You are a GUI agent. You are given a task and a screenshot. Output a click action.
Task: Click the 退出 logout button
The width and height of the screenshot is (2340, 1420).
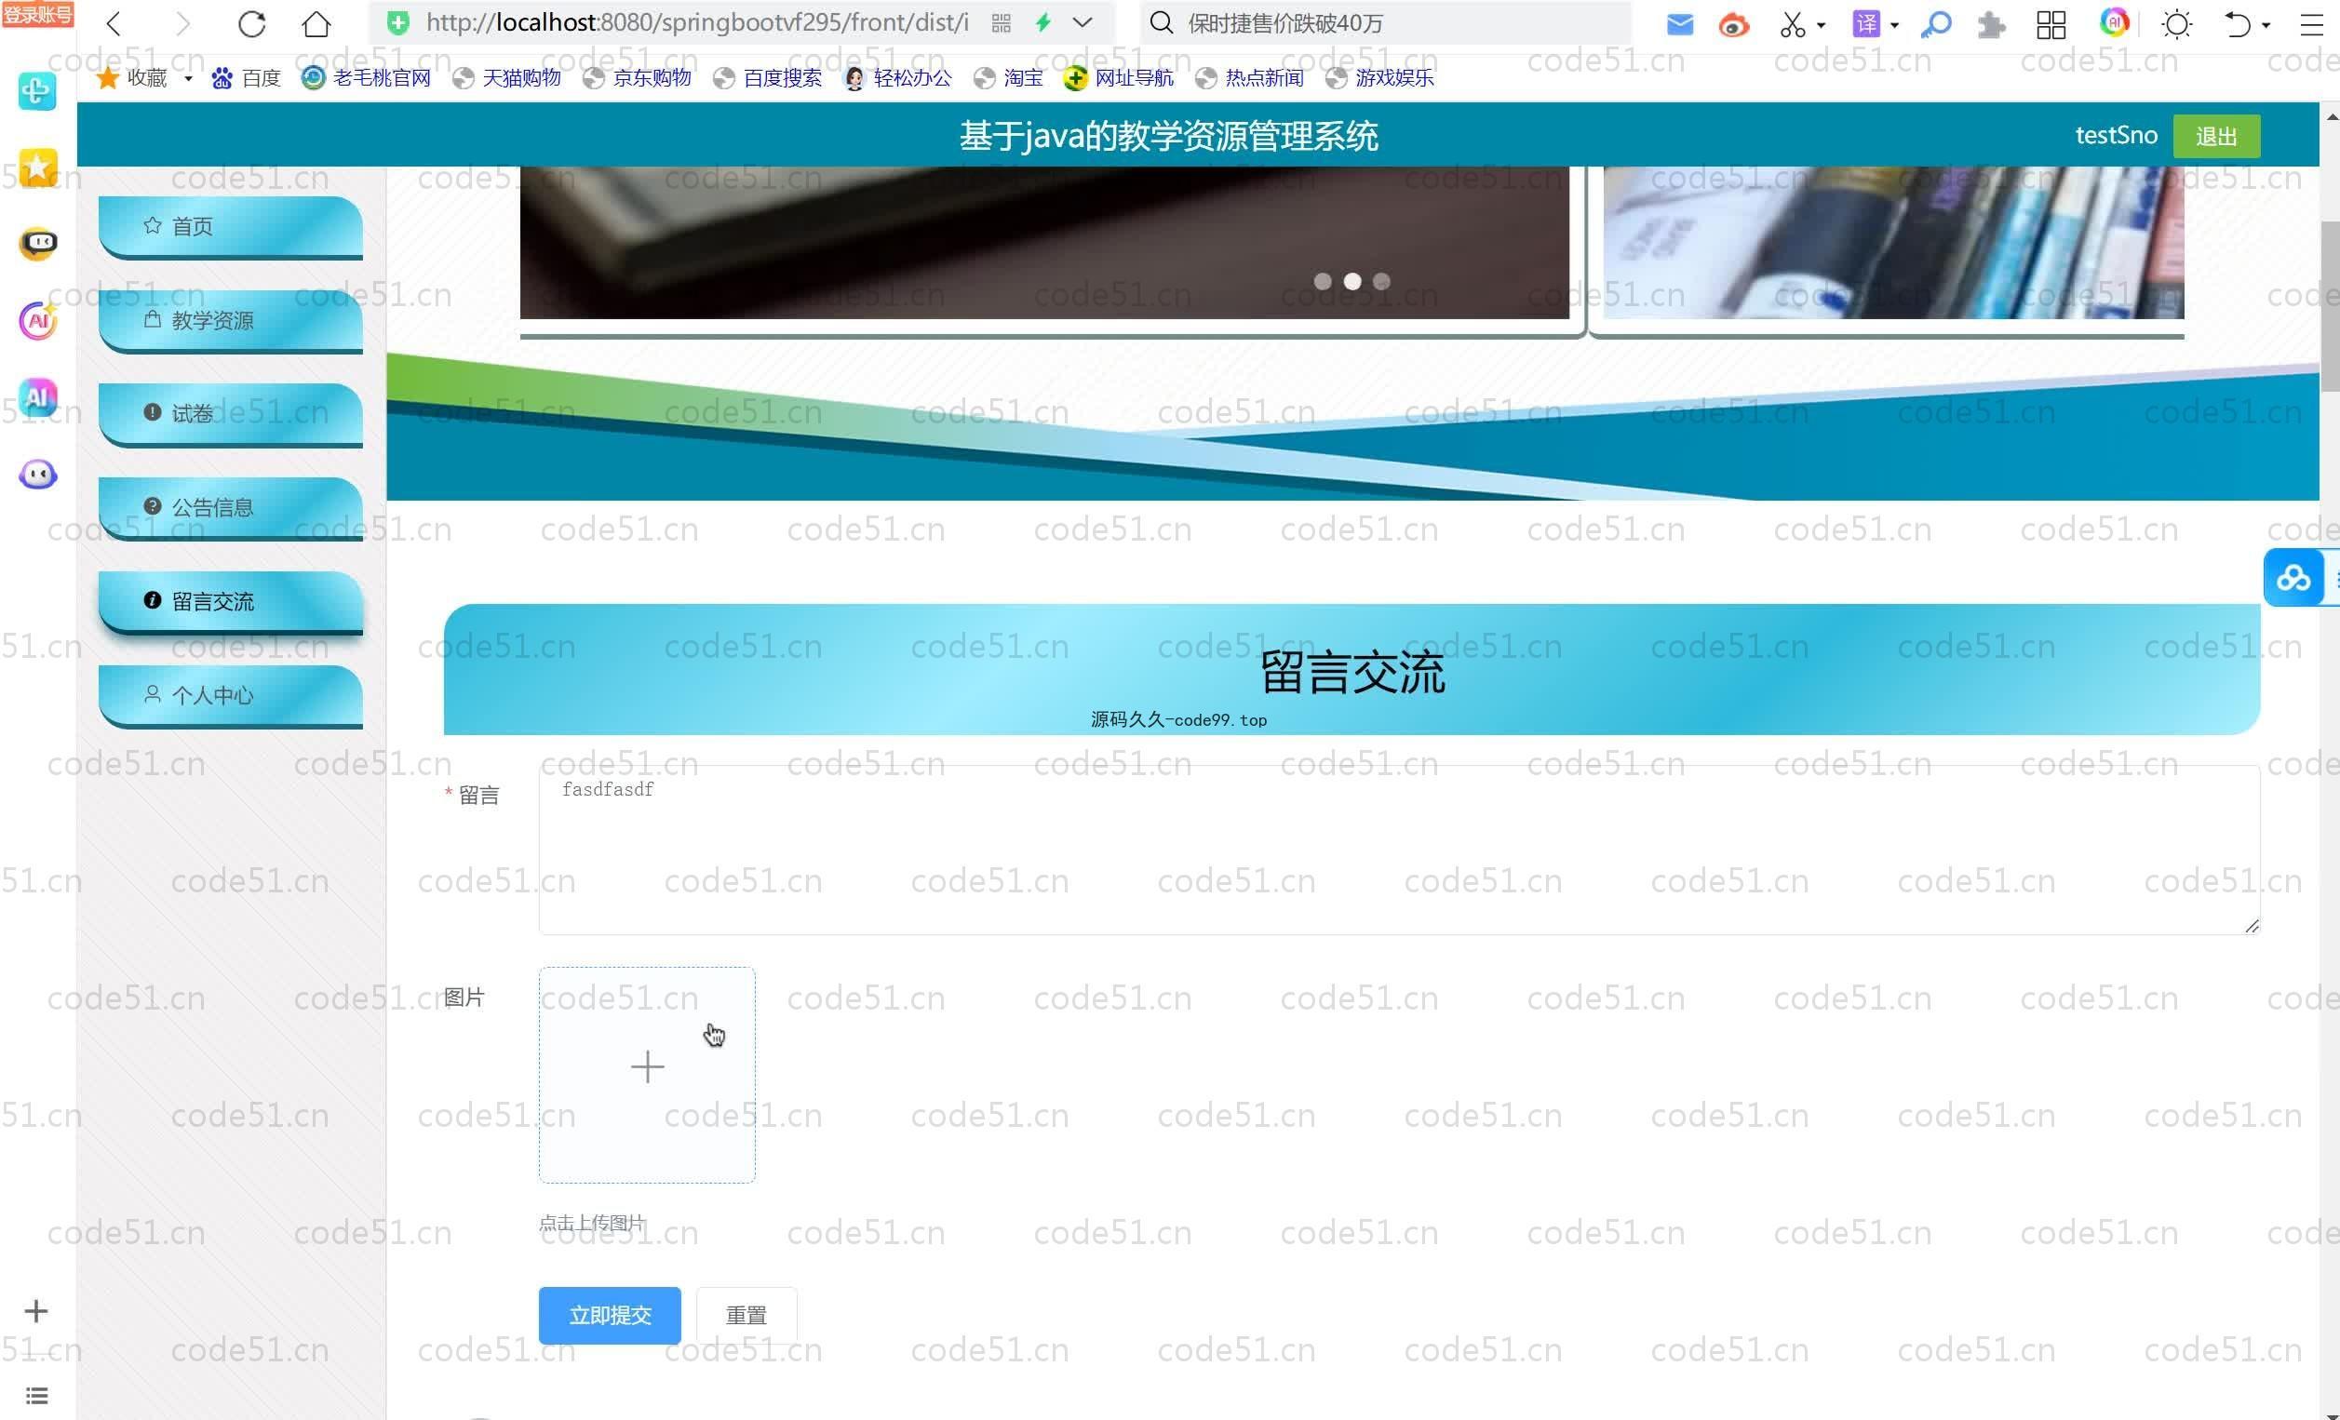[x=2215, y=136]
